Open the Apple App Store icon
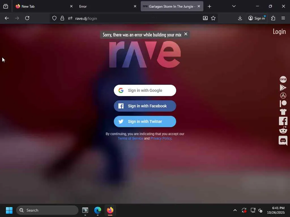The image size is (290, 217). (x=283, y=96)
